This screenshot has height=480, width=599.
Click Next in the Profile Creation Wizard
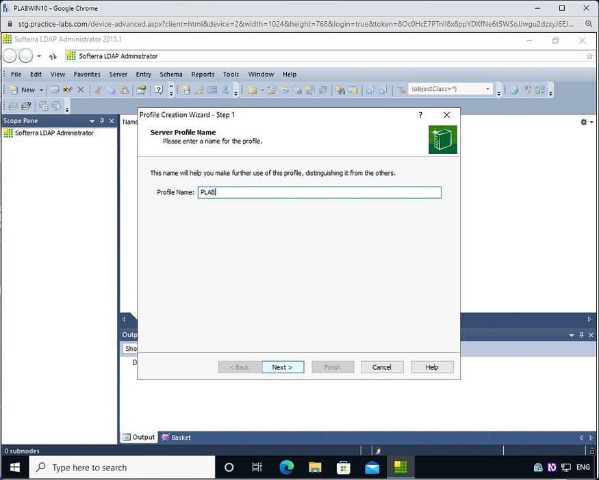point(283,367)
